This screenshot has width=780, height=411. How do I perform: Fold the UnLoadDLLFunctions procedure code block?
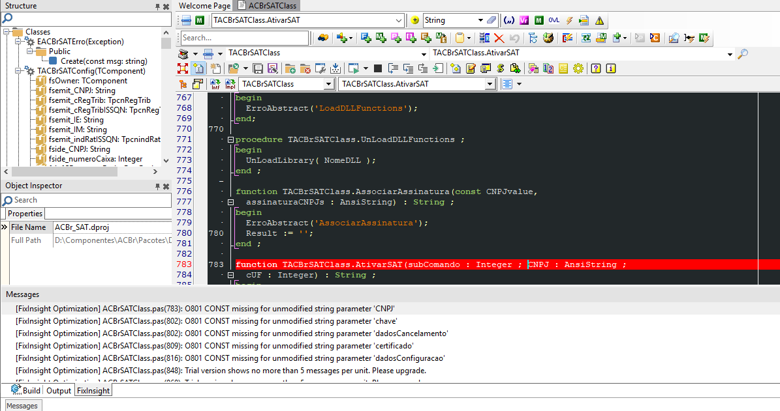point(231,139)
